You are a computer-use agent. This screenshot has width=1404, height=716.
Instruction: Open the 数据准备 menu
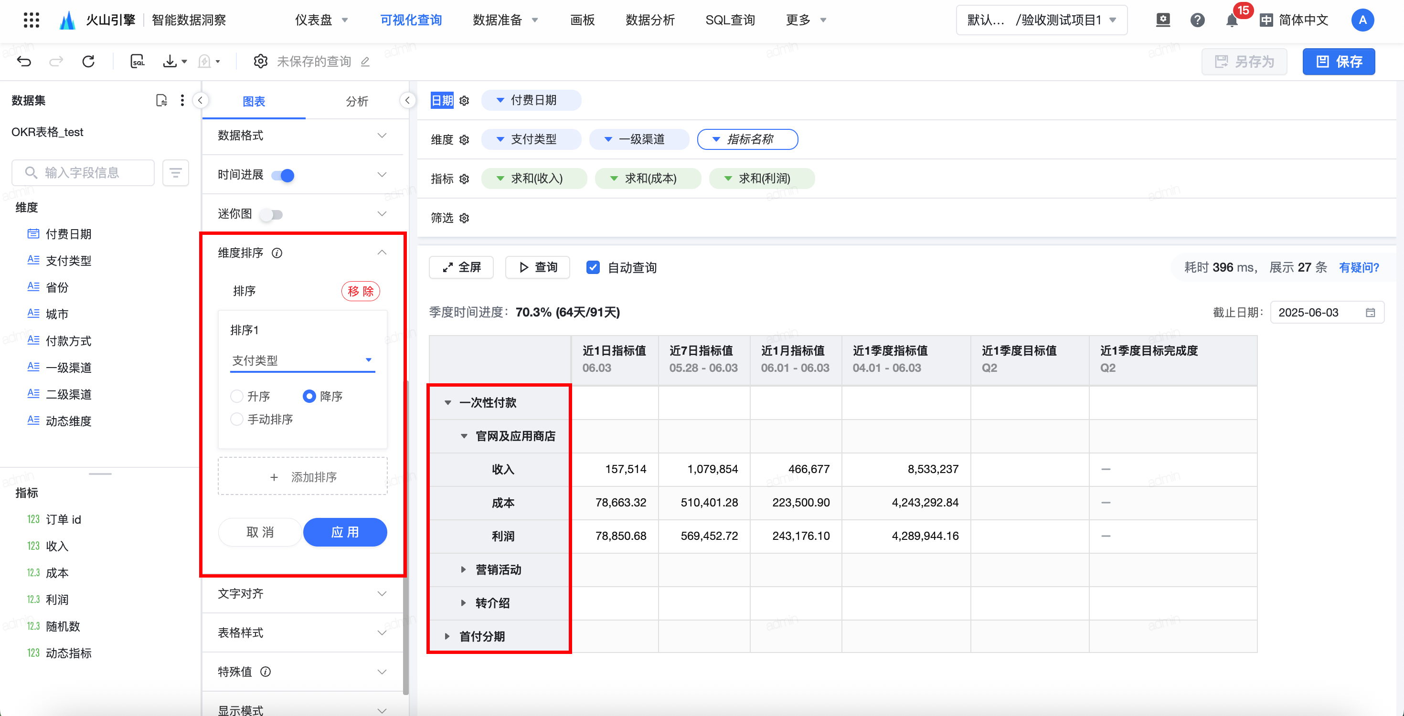(x=505, y=20)
